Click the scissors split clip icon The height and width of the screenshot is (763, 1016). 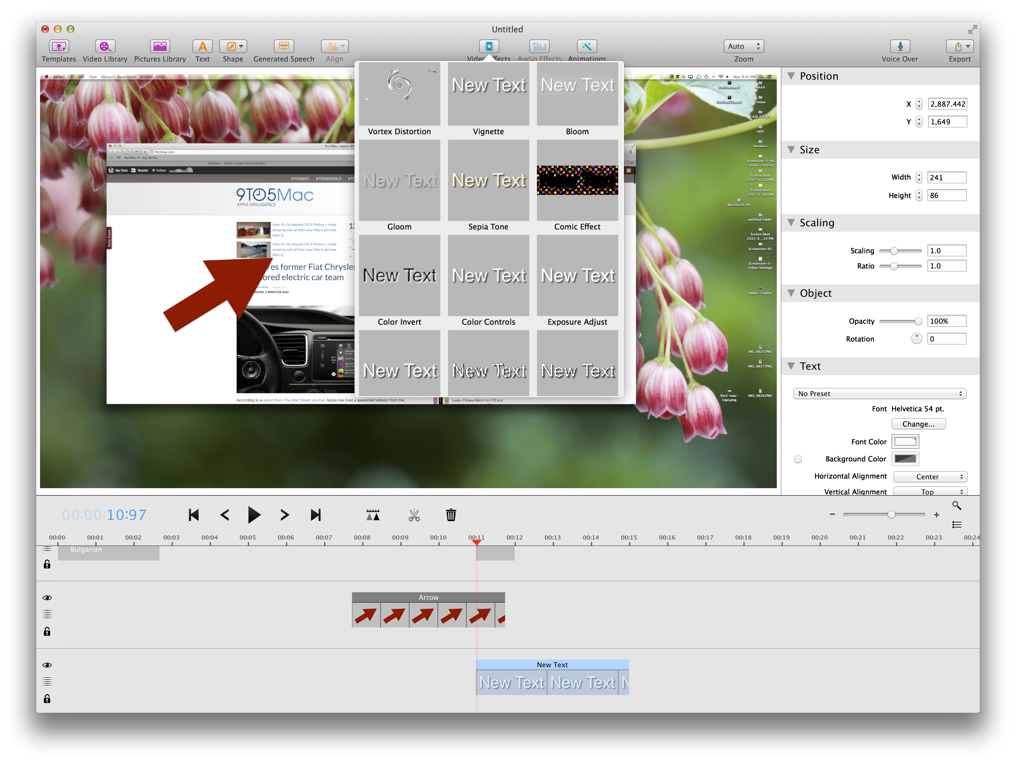point(414,515)
